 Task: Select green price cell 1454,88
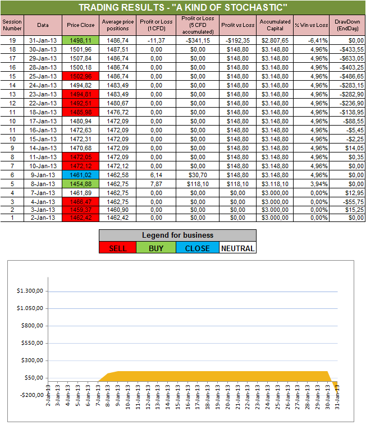tap(80, 184)
